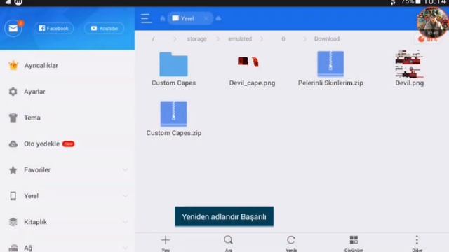This screenshot has width=449, height=252.
Task: Click the Oto yedekle cloud icon
Action: click(x=13, y=144)
